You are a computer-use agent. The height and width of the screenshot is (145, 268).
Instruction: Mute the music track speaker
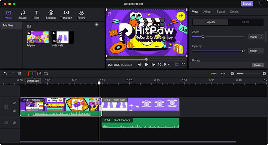click(14, 123)
